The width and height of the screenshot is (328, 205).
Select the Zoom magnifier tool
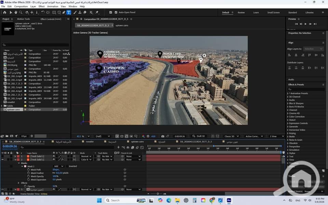point(21,12)
